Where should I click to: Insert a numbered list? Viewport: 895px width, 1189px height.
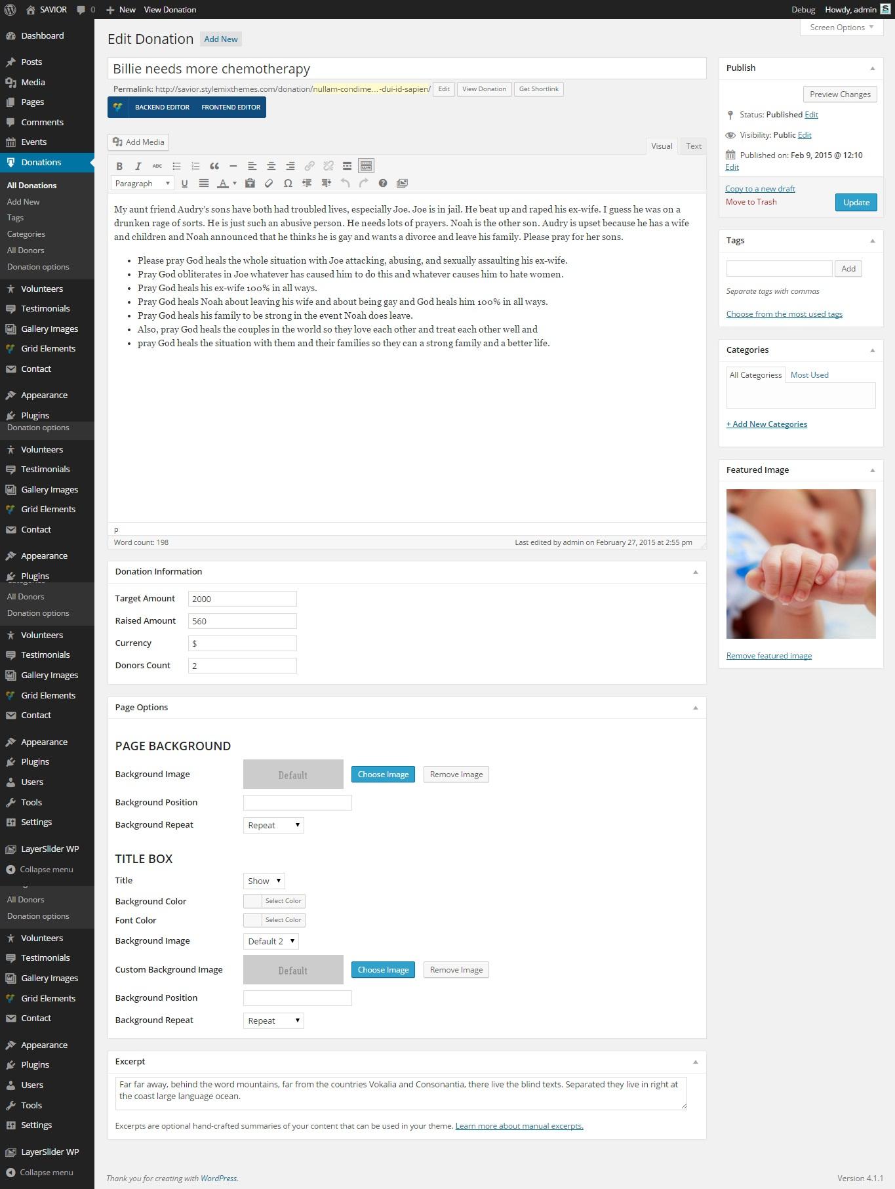195,166
